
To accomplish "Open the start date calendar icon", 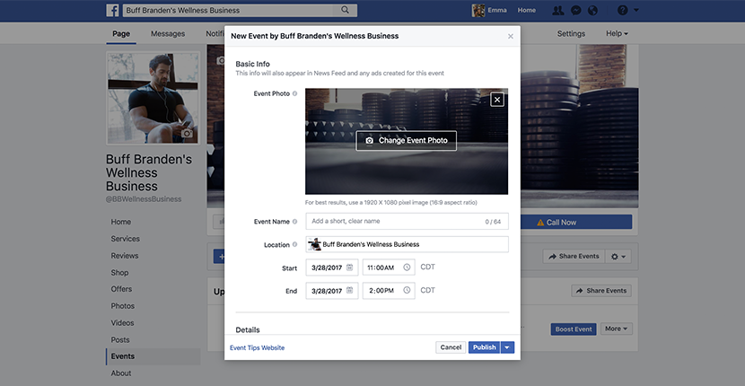I will coord(350,268).
